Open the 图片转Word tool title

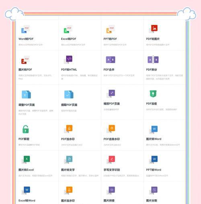[154, 139]
